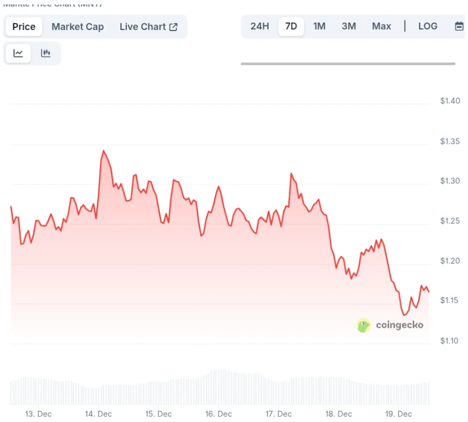
Task: Click the CoinGecko lizard logo
Action: [x=363, y=325]
